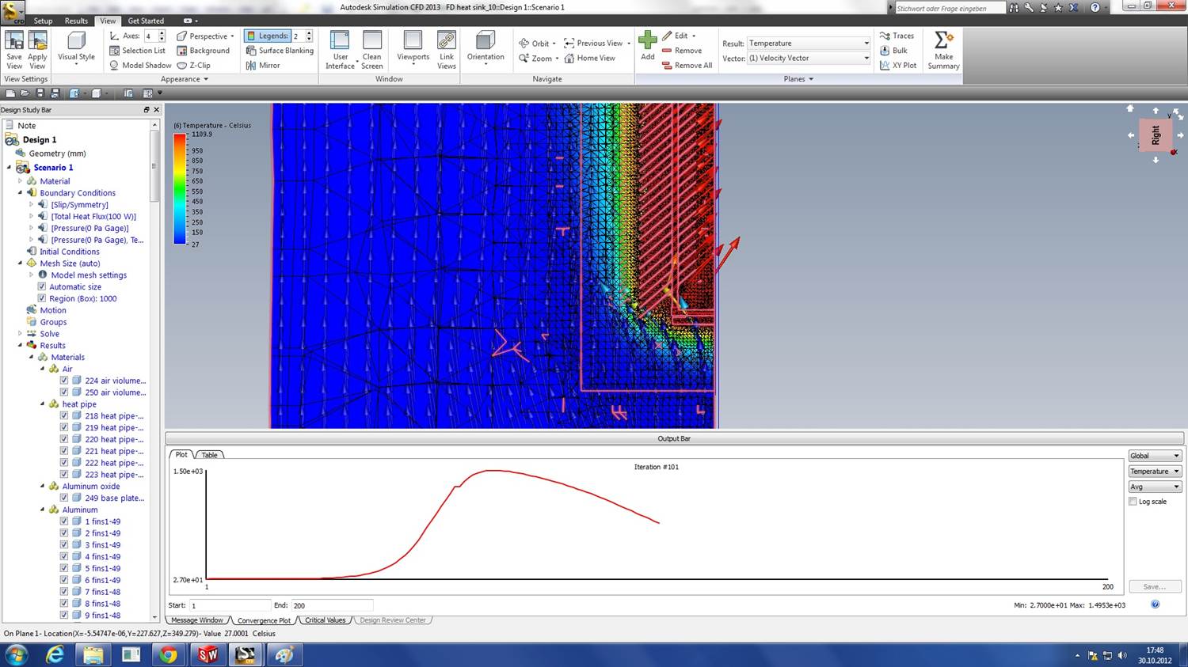Viewport: 1188px width, 667px height.
Task: Open the Message Window tab
Action: pyautogui.click(x=197, y=620)
